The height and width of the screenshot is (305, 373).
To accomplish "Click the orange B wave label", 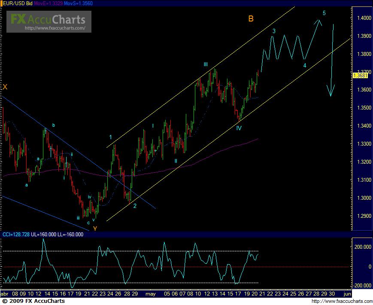I will [x=251, y=18].
